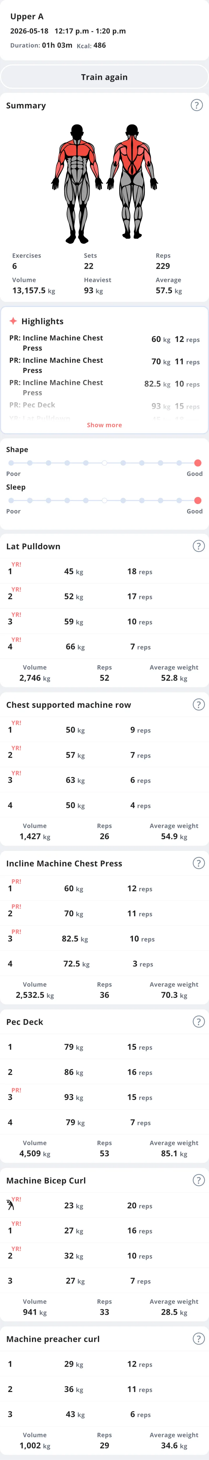Select the white middle dot on Sleep slider

104,500
